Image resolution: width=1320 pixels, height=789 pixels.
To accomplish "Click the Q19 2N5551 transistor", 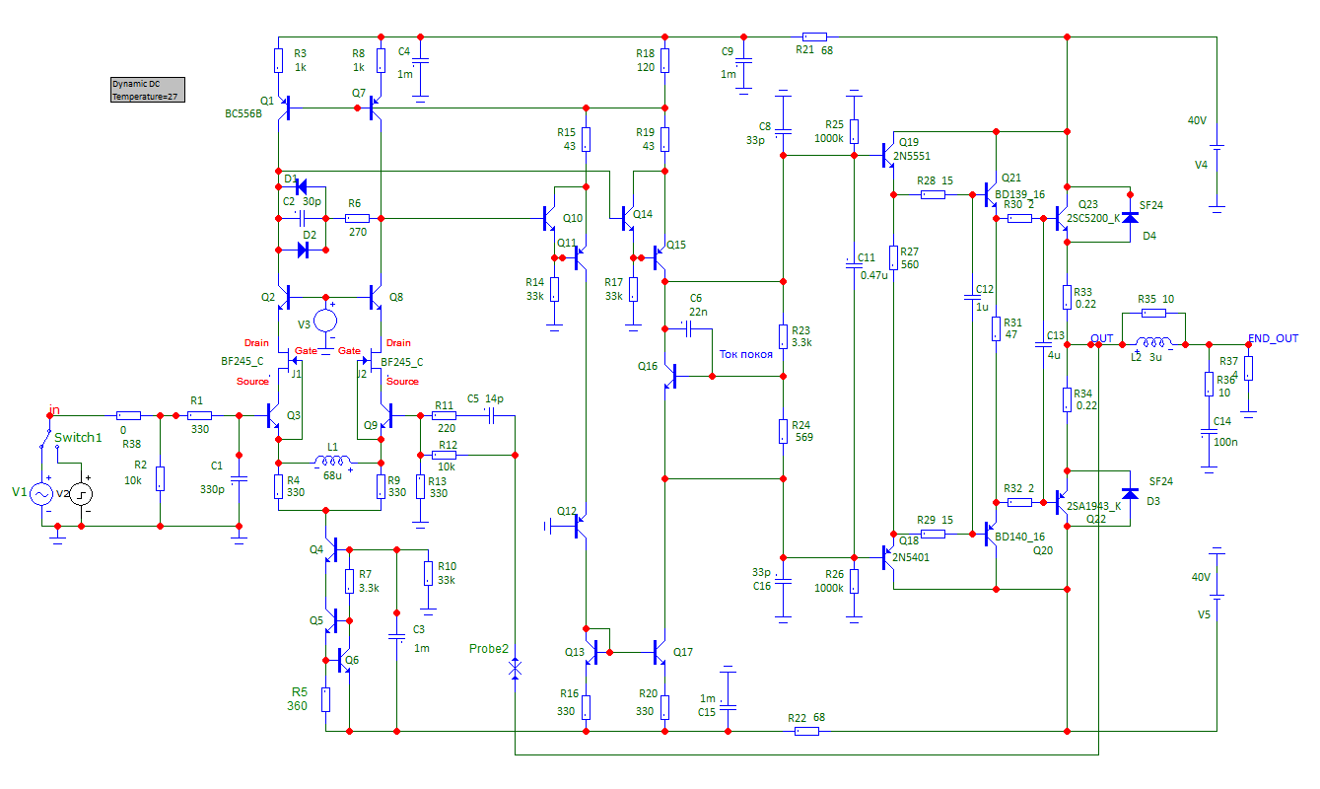I will (x=887, y=155).
